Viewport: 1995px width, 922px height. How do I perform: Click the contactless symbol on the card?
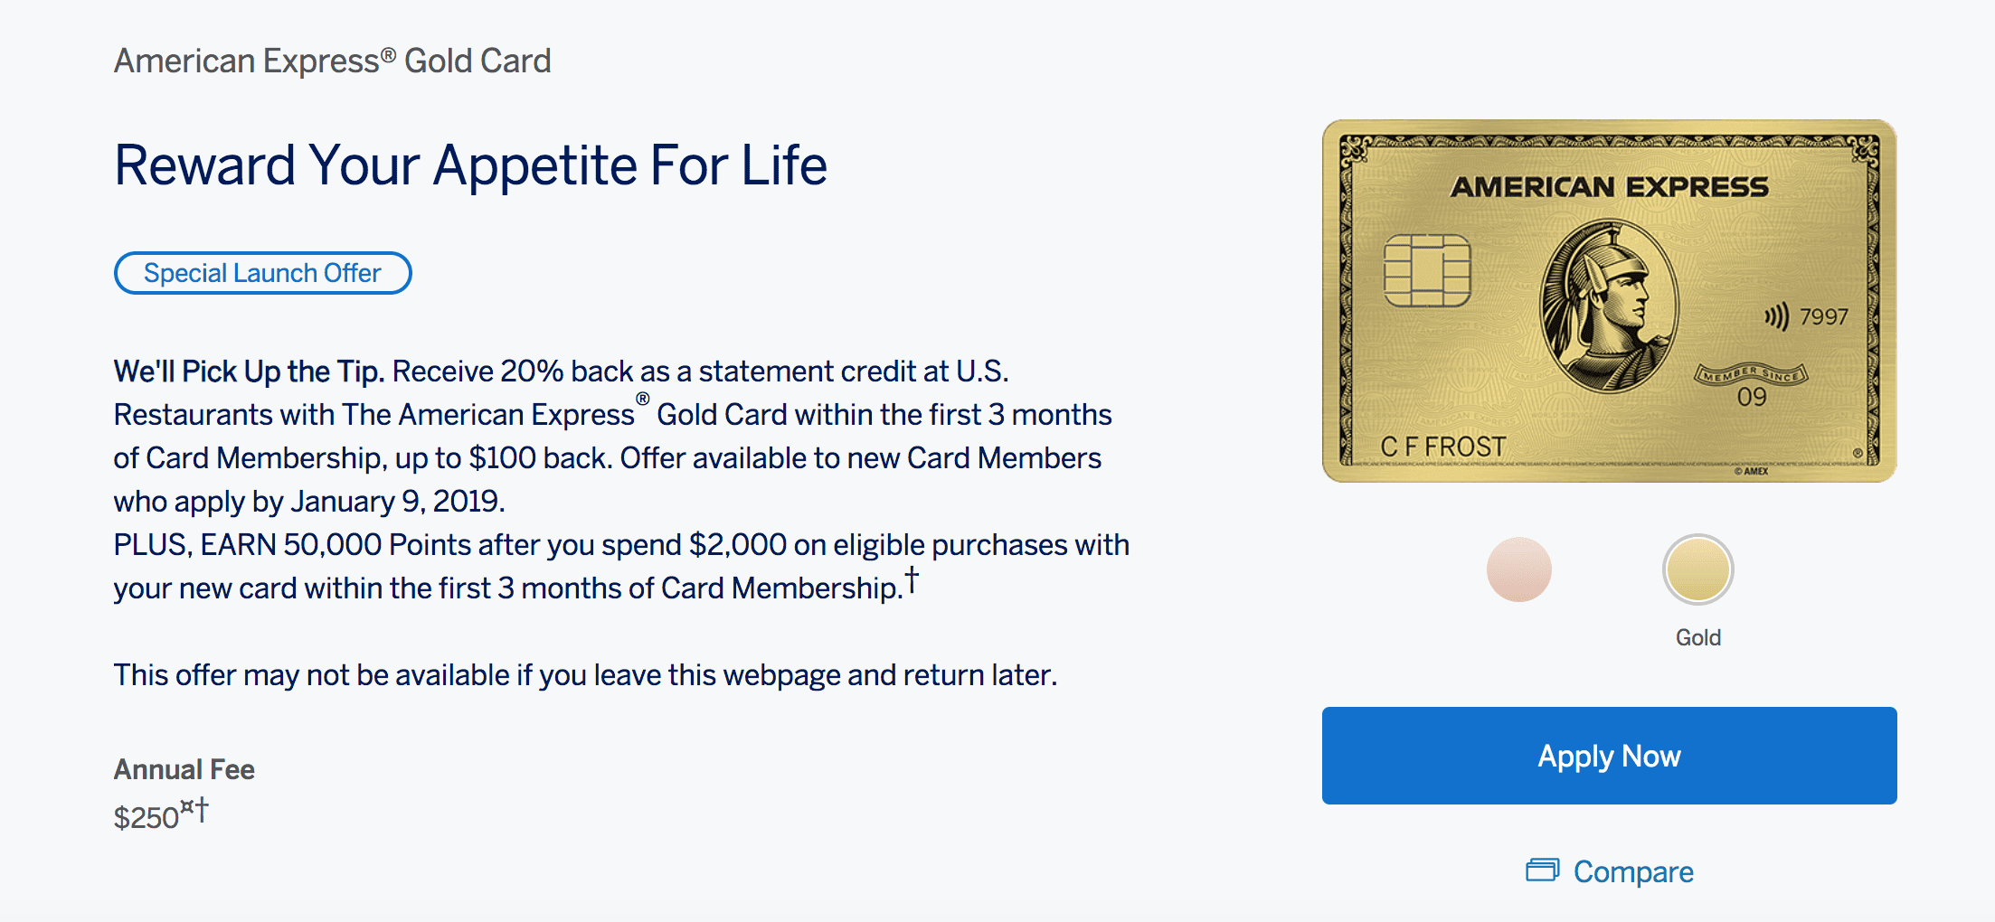point(1776,317)
